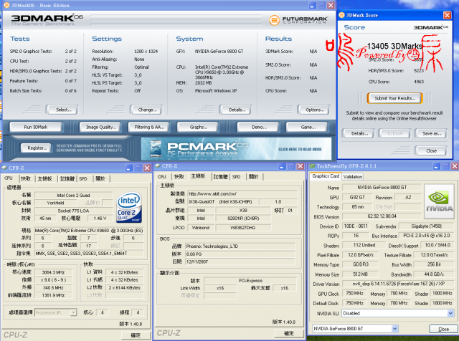Click 確定 button in middle CPU-Z
This screenshot has height=341, width=459.
288,333
